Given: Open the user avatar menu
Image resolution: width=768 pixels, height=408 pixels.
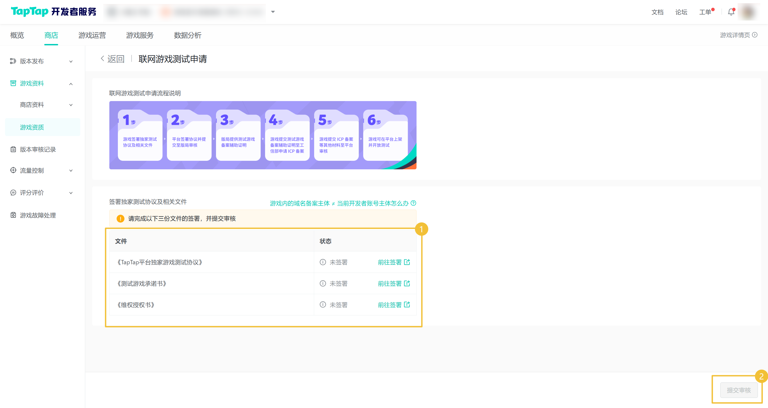Looking at the screenshot, I should 748,12.
